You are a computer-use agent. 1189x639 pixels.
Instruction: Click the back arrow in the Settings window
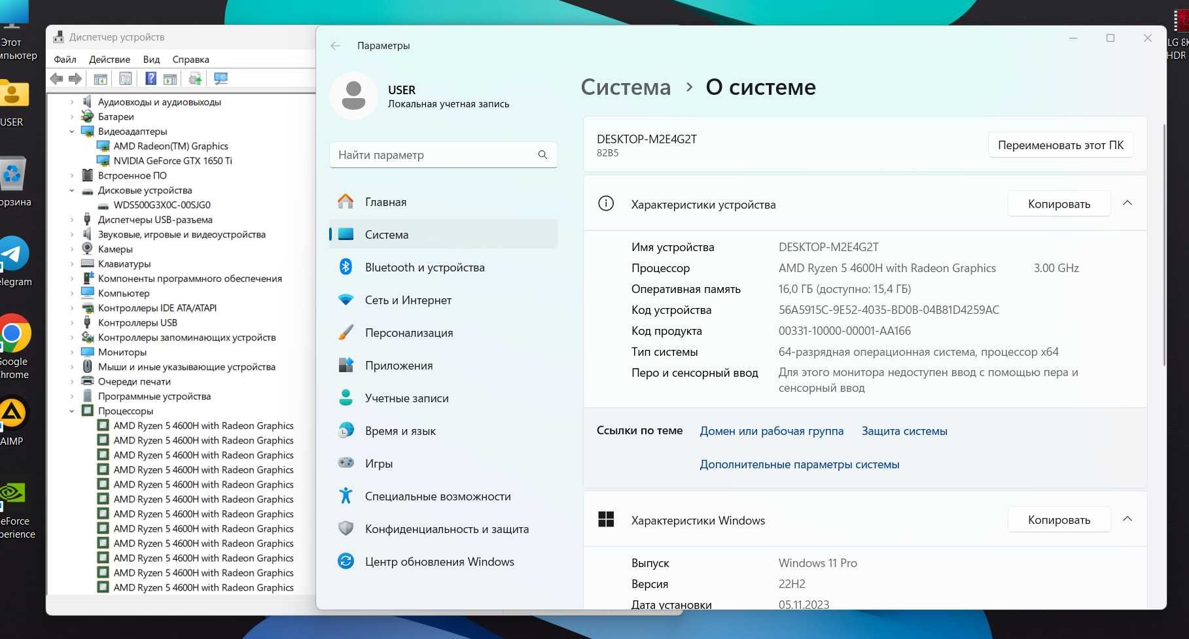point(336,46)
